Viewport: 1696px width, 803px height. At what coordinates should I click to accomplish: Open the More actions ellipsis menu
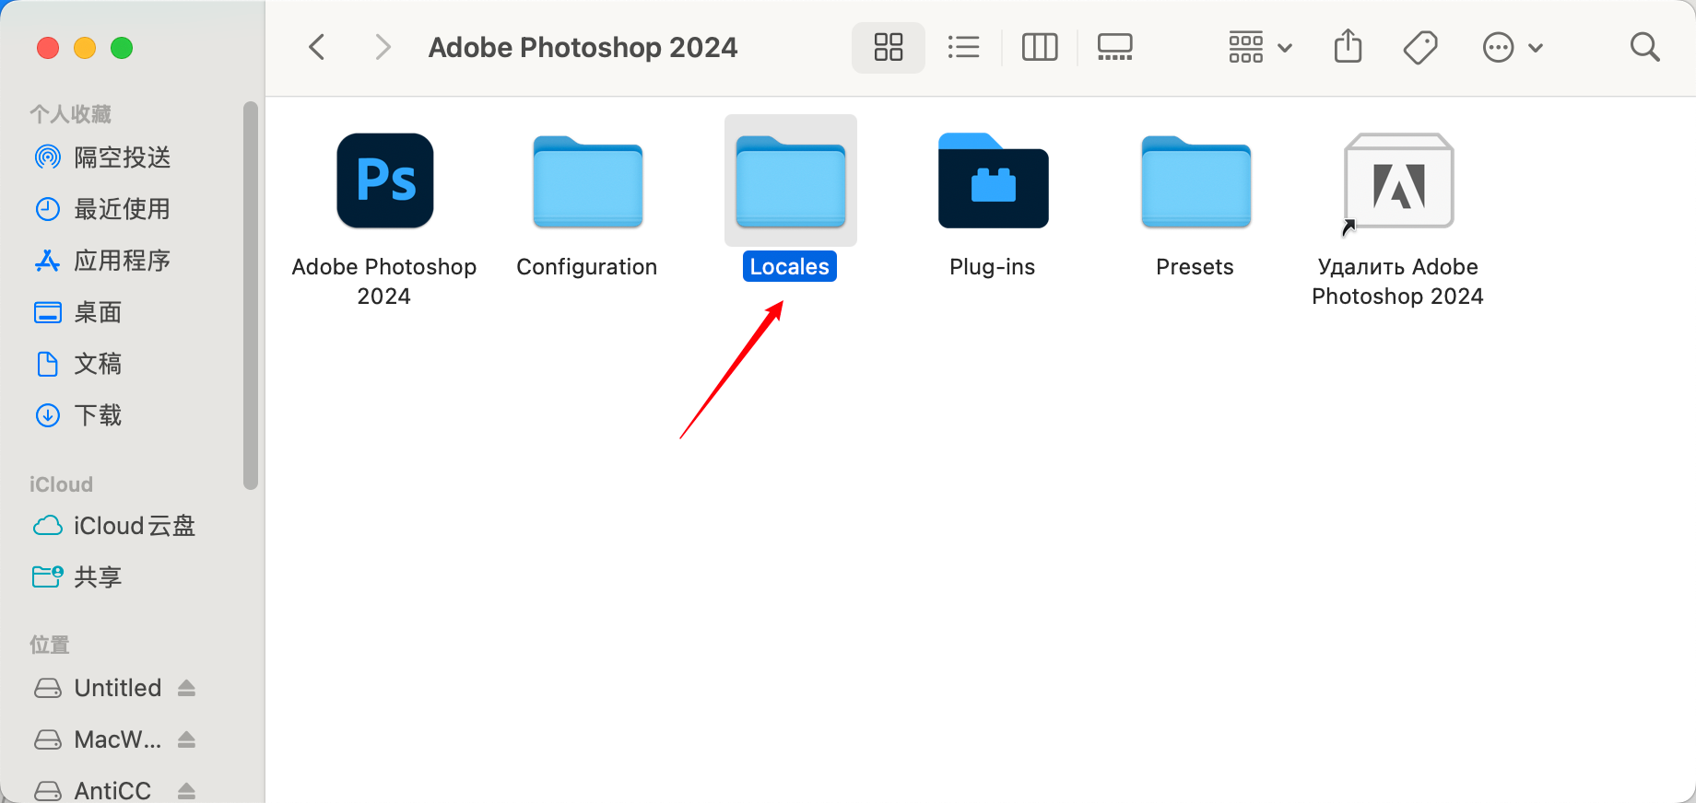[1513, 47]
